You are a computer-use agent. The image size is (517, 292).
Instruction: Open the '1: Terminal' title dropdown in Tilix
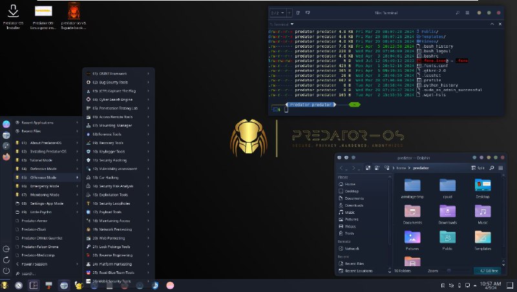pyautogui.click(x=281, y=25)
